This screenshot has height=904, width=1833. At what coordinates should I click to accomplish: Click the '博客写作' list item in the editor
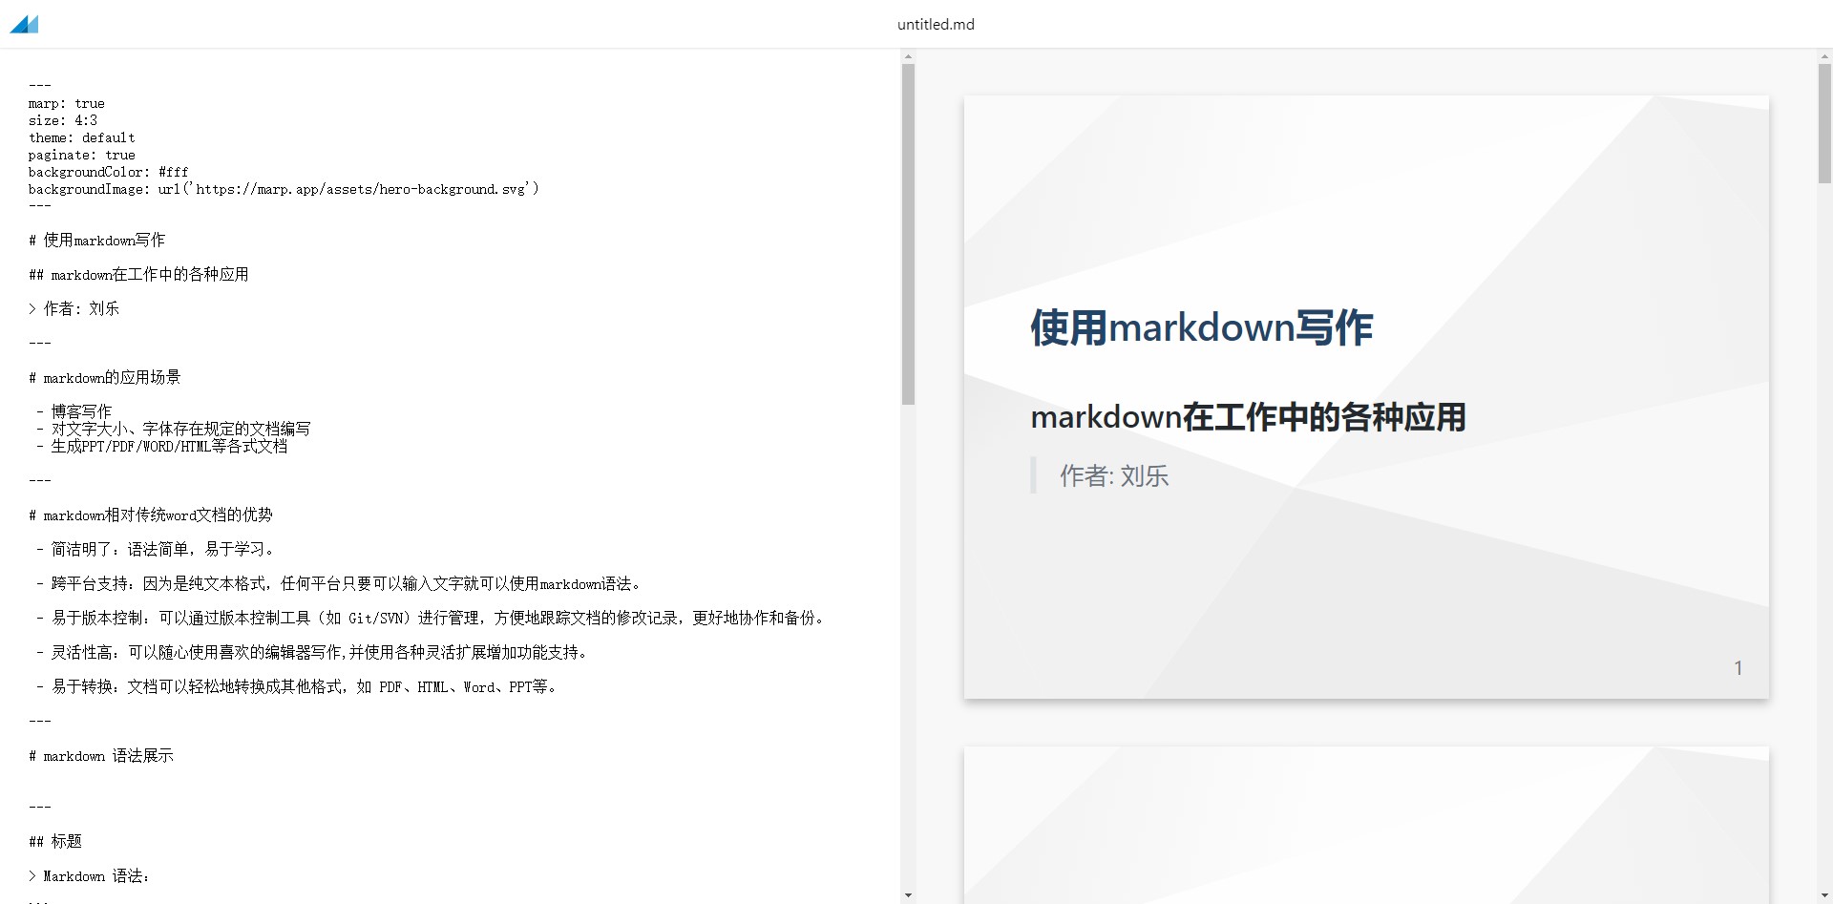click(81, 411)
